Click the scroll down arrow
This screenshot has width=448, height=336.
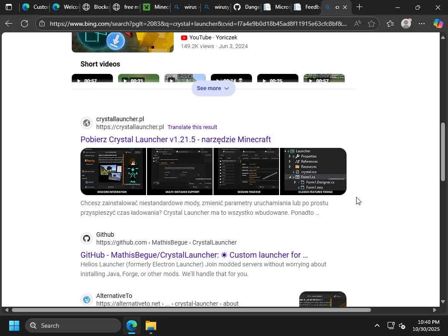[x=443, y=302]
